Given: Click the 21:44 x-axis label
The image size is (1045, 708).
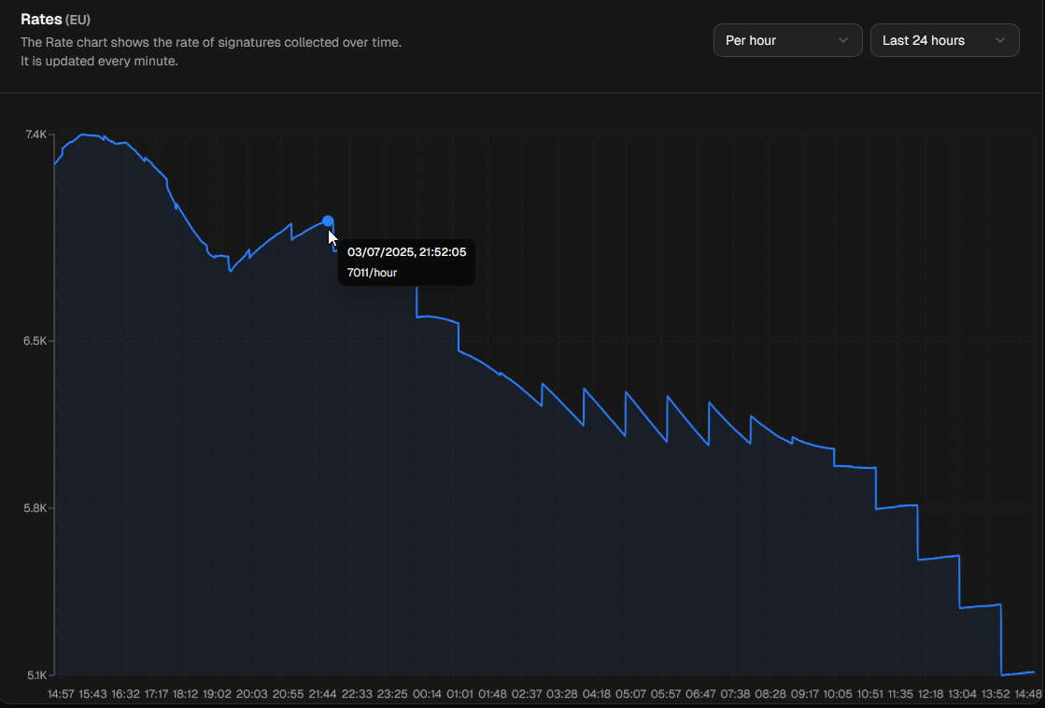Looking at the screenshot, I should (322, 694).
